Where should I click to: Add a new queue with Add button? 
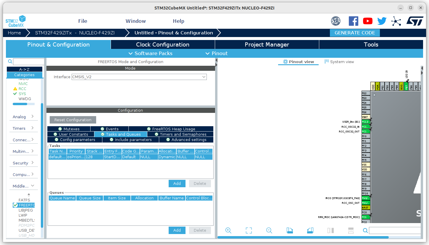point(177,230)
